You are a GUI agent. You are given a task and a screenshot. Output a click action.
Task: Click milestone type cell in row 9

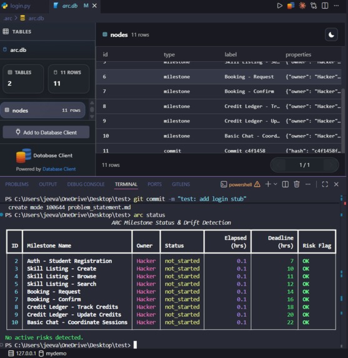(177, 121)
